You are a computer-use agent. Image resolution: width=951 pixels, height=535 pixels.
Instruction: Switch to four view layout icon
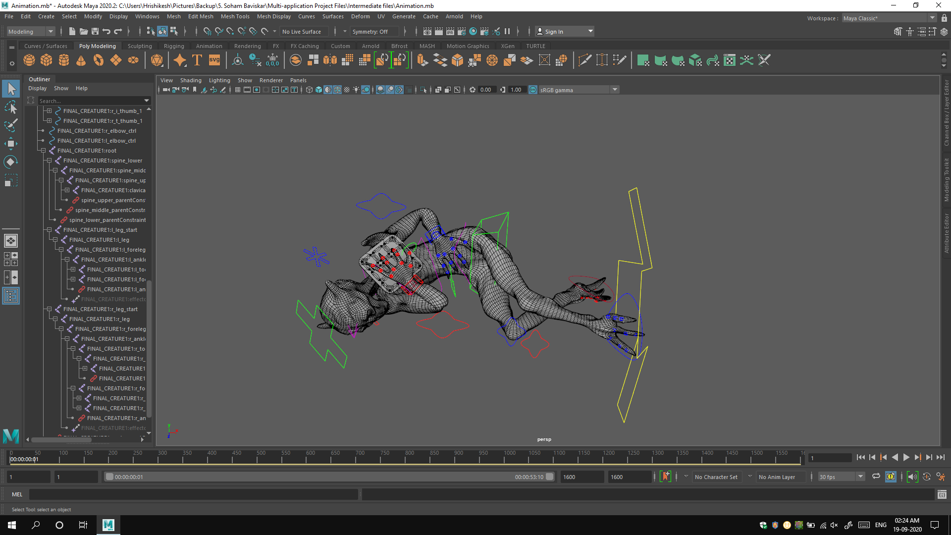pyautogui.click(x=11, y=259)
